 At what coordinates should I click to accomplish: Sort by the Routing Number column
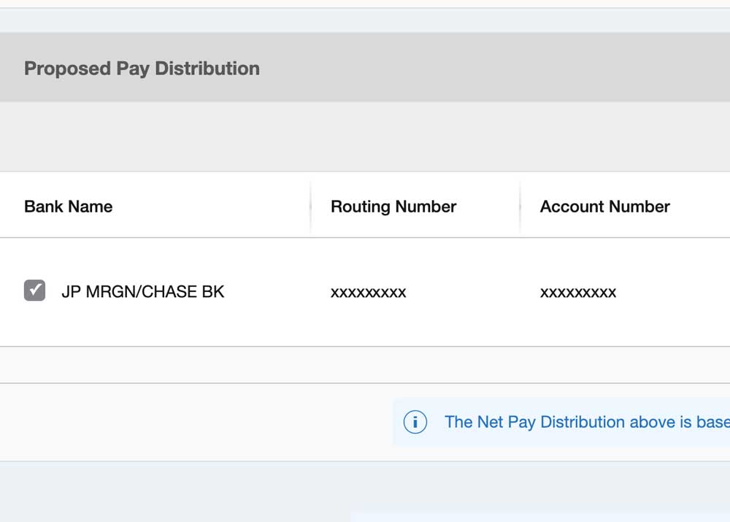pos(393,207)
